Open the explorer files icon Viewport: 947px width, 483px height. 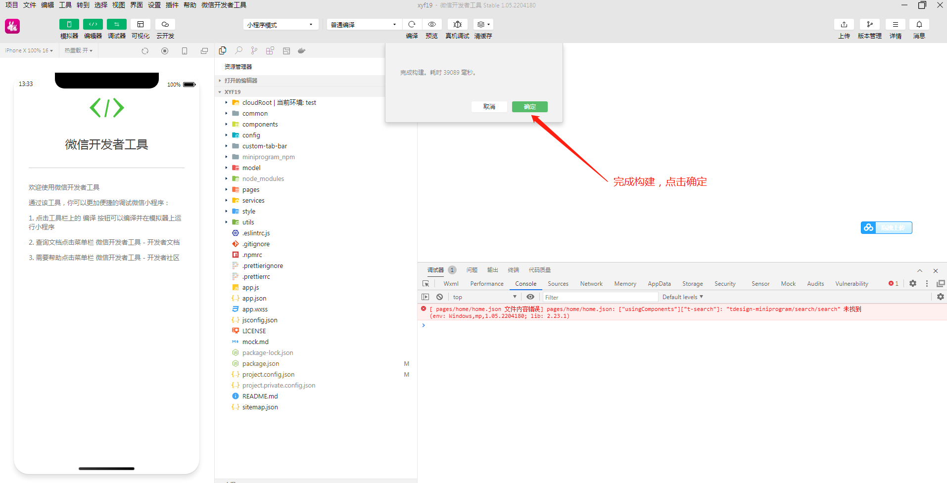pos(223,50)
